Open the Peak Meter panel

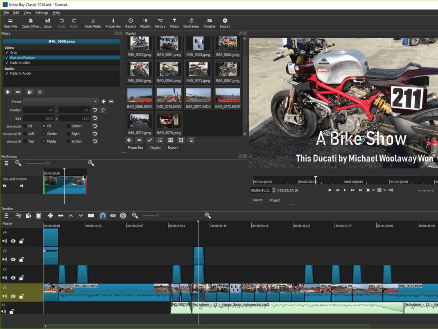point(93,23)
